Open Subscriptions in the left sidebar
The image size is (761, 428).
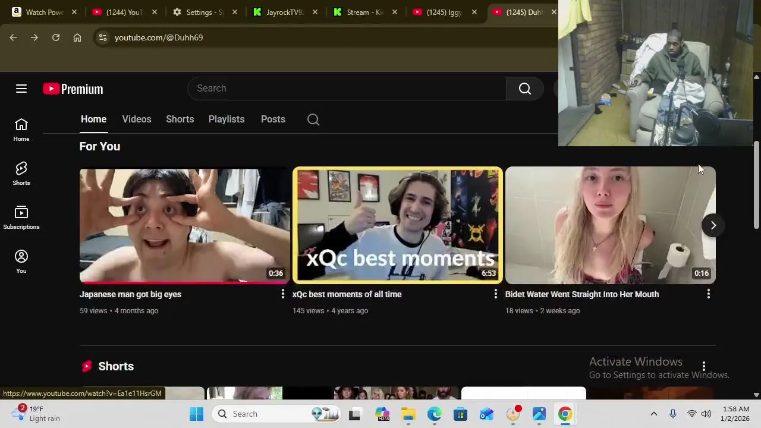tap(21, 218)
